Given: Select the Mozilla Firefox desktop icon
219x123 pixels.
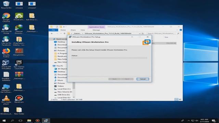Looking at the screenshot, I should click(x=6, y=53).
